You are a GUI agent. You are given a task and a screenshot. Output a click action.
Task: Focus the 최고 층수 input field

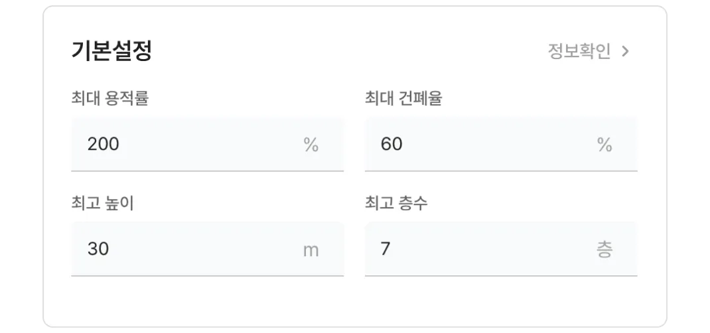501,249
